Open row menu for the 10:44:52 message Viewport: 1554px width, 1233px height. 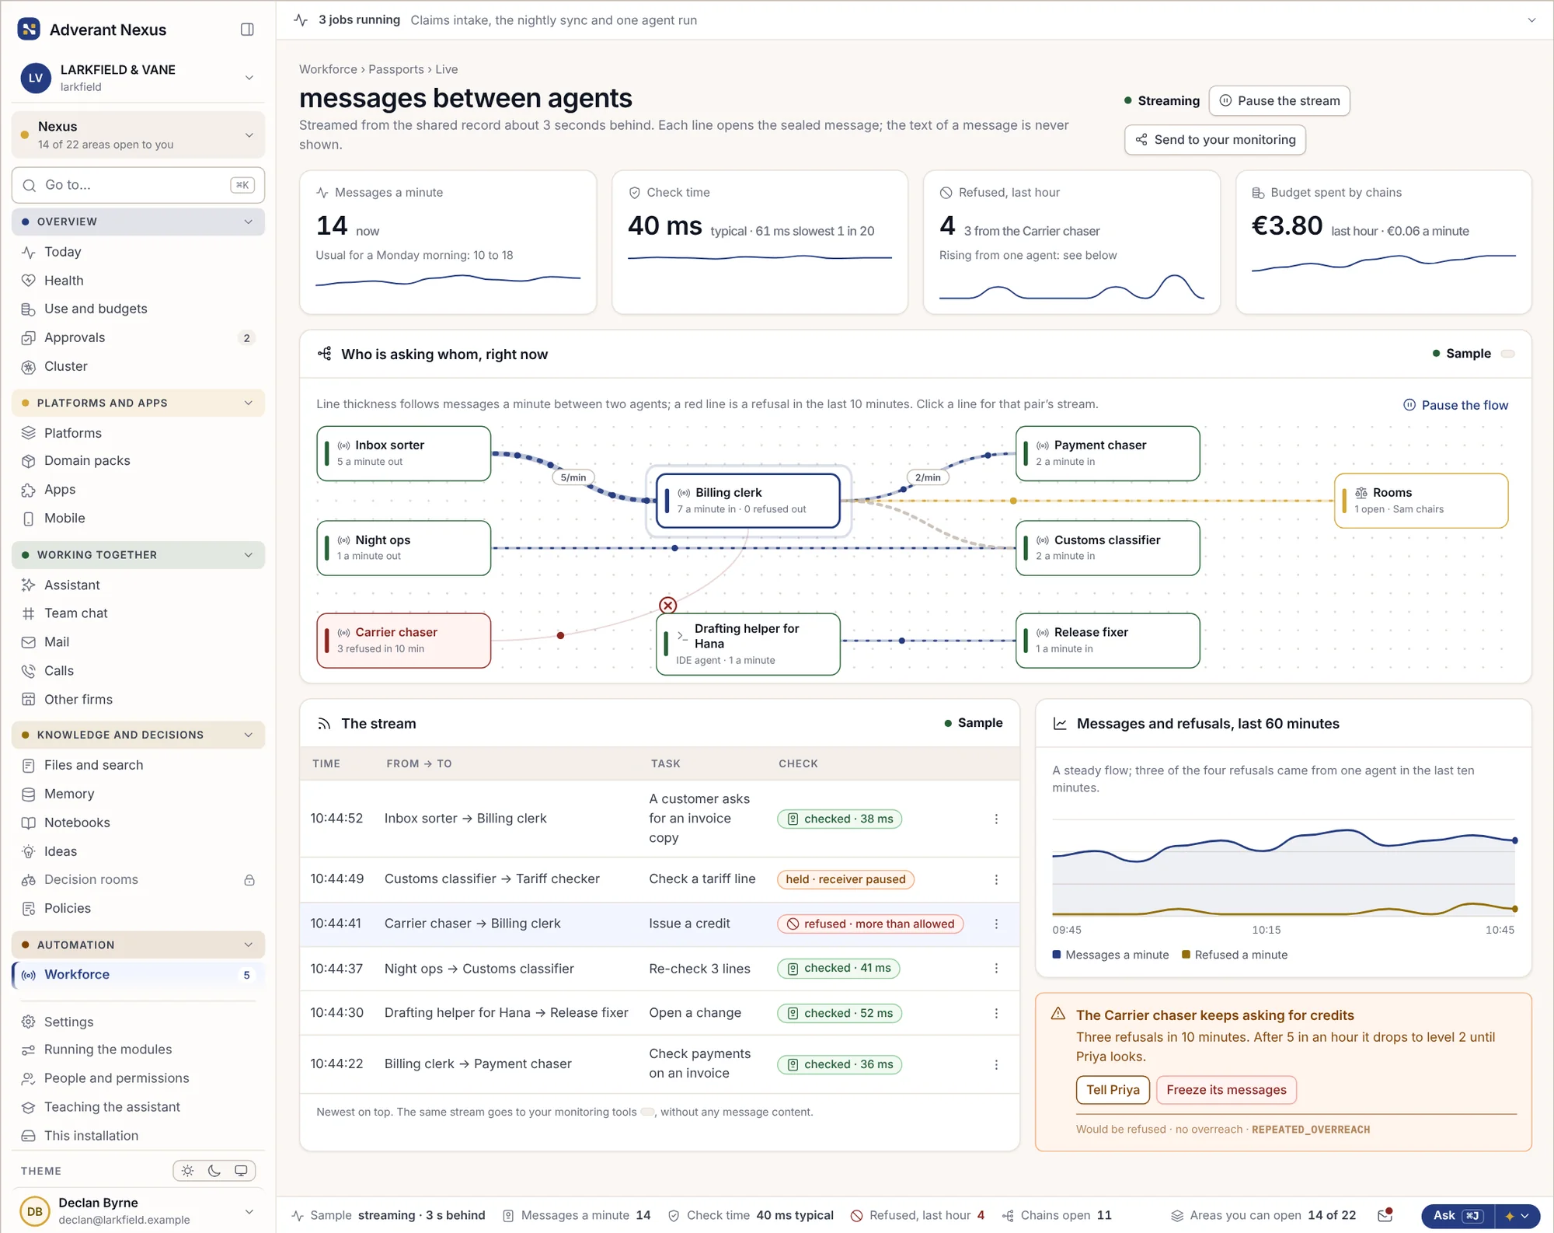pos(996,819)
